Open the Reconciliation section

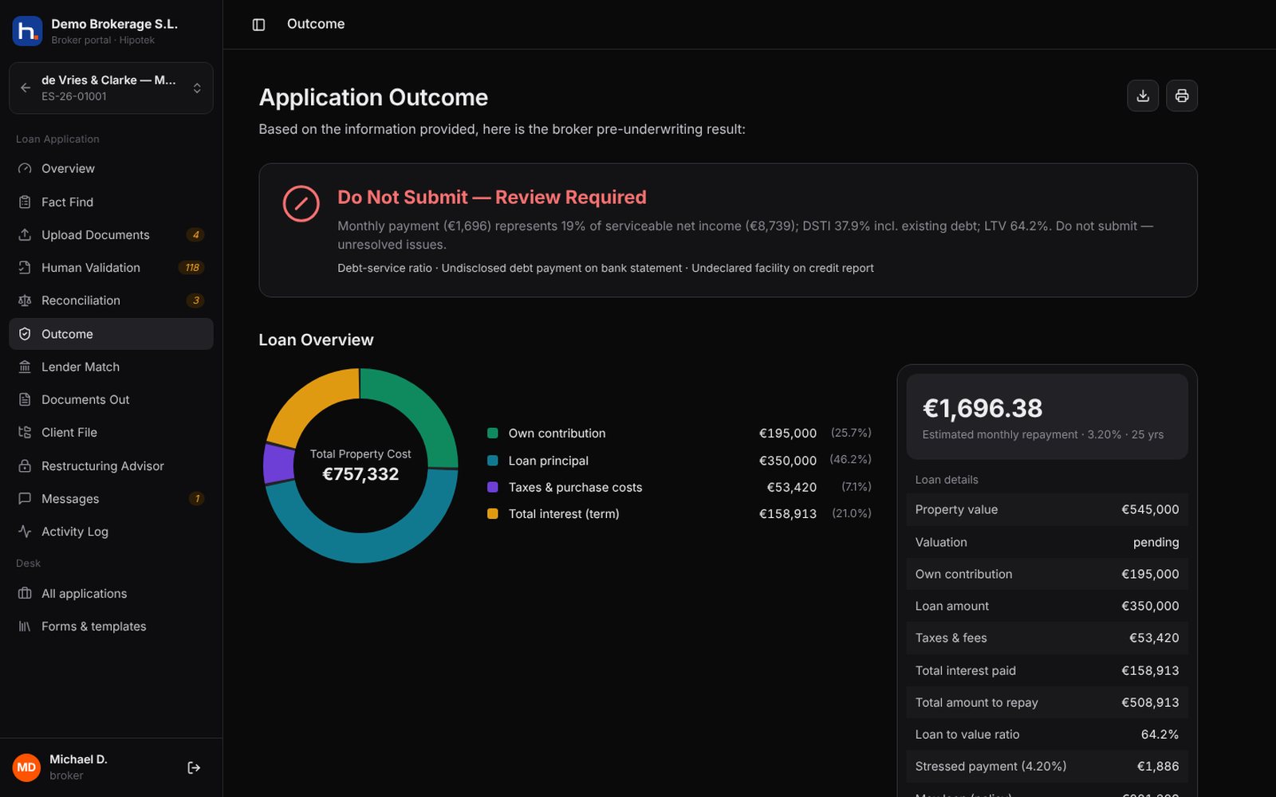tap(111, 300)
